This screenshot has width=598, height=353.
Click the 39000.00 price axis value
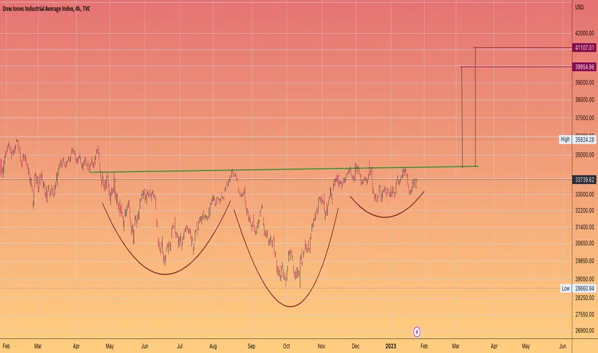point(585,82)
